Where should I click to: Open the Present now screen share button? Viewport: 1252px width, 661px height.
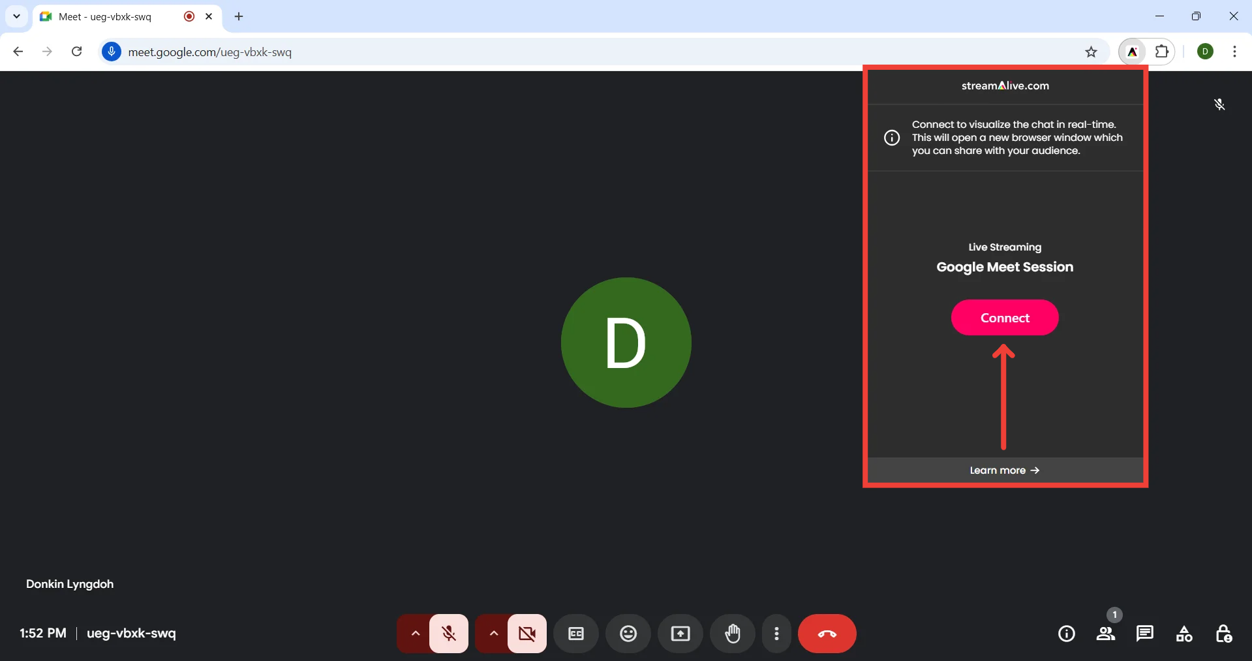[680, 634]
